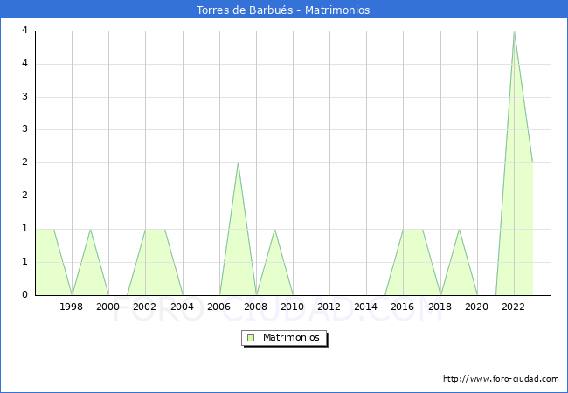Select the 2022 peak data point
The height and width of the screenshot is (393, 568).
(x=514, y=31)
